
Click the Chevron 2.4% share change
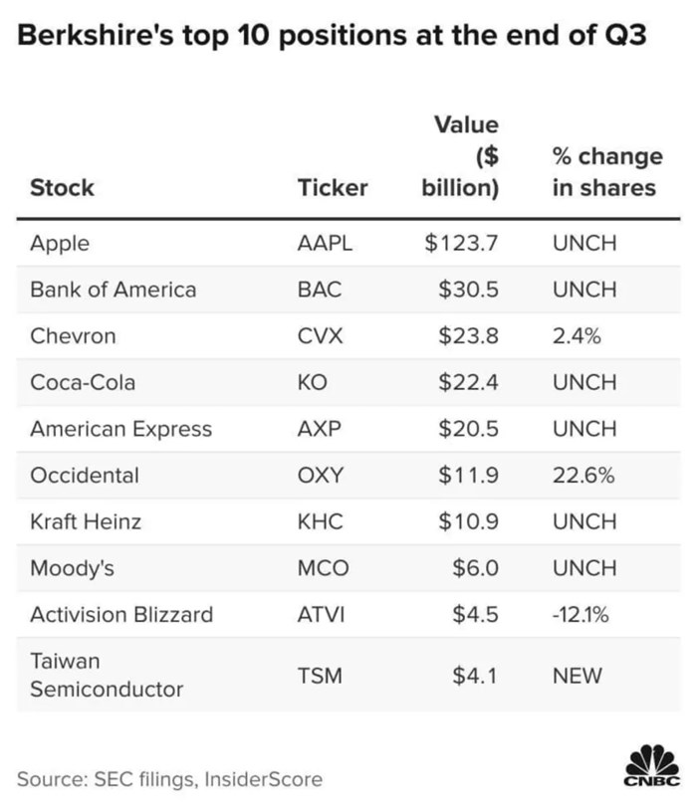577,336
